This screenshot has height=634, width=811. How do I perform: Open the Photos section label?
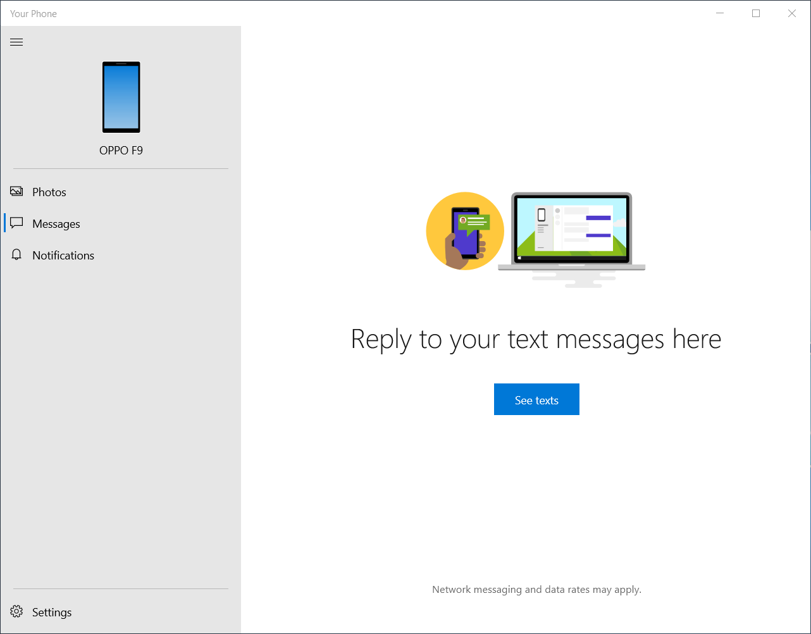(x=49, y=192)
